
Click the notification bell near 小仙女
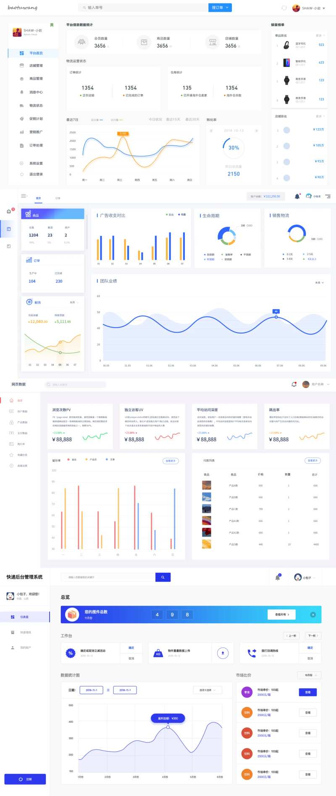coord(297,196)
